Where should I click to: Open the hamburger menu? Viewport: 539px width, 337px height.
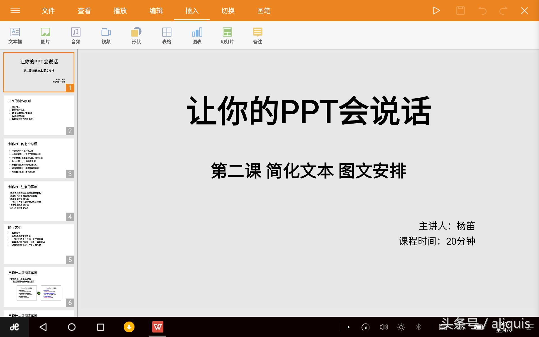tap(15, 11)
